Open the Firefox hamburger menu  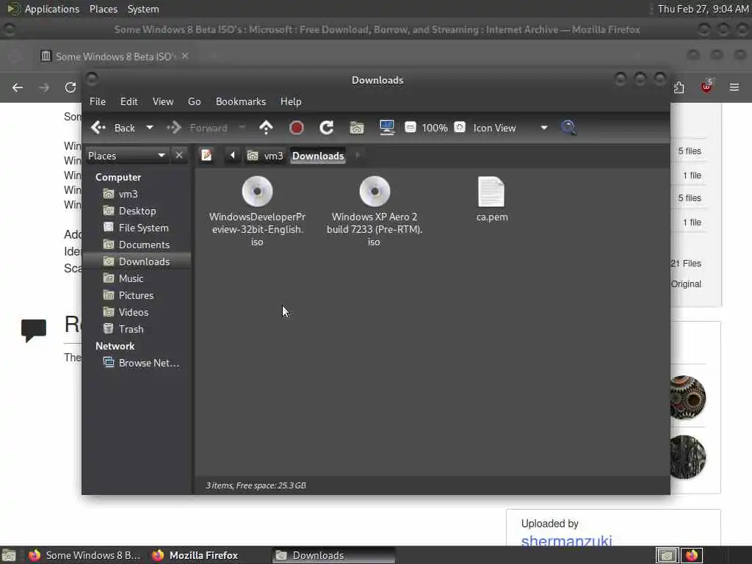tap(734, 87)
